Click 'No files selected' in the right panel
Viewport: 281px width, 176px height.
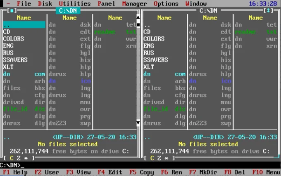208,144
